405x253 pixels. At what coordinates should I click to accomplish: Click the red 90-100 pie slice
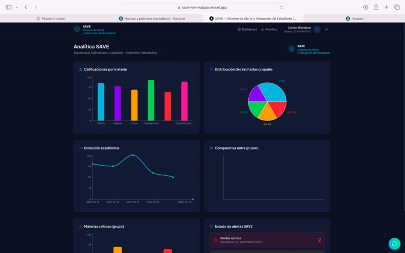click(278, 108)
